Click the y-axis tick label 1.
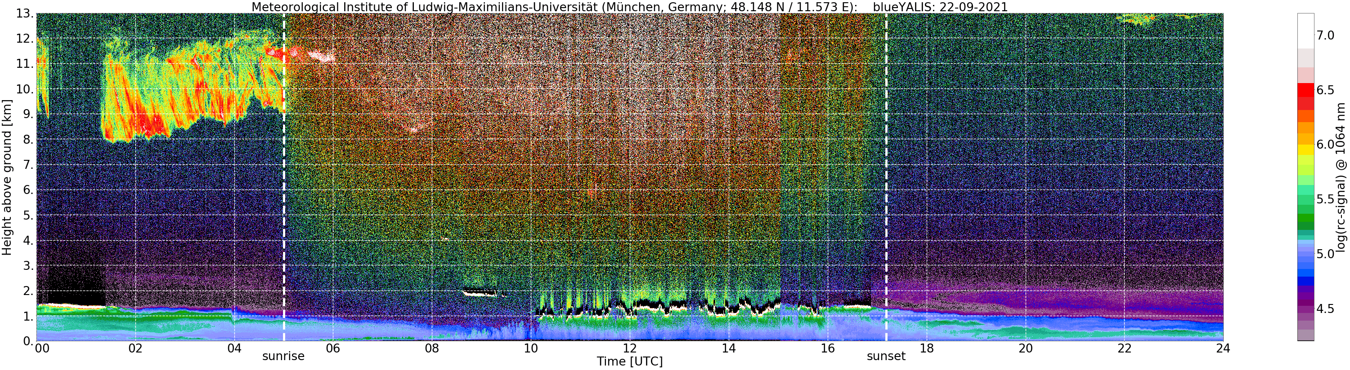This screenshot has width=1350, height=370. point(28,316)
